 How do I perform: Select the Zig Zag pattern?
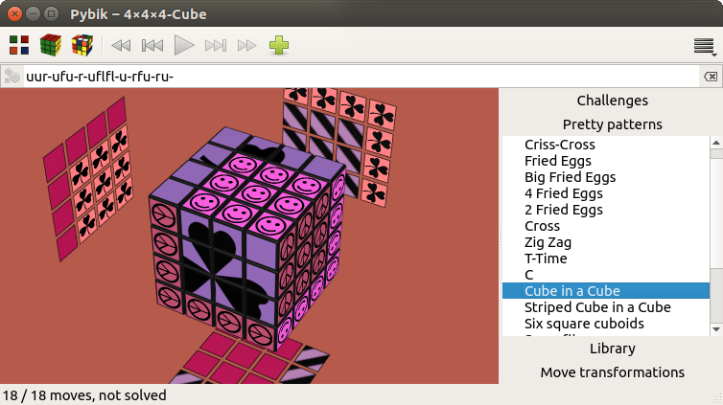point(606,242)
